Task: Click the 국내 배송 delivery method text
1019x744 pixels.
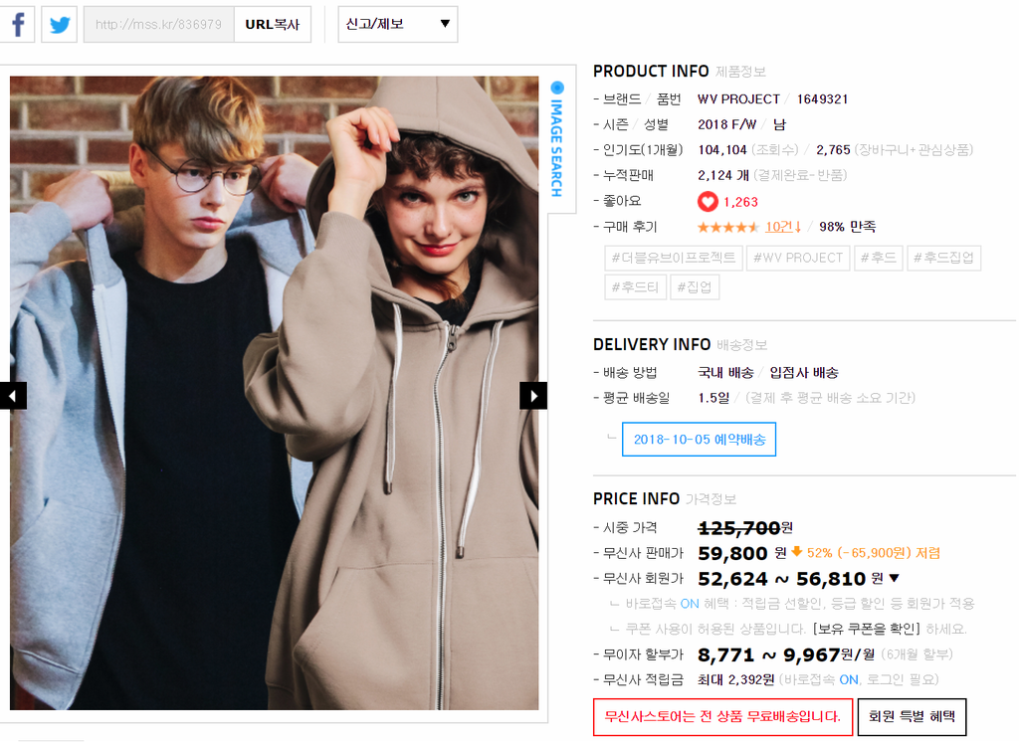Action: 725,372
